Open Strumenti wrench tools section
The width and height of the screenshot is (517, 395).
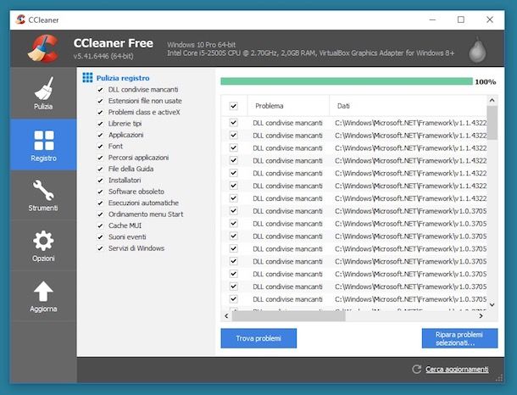pos(43,195)
